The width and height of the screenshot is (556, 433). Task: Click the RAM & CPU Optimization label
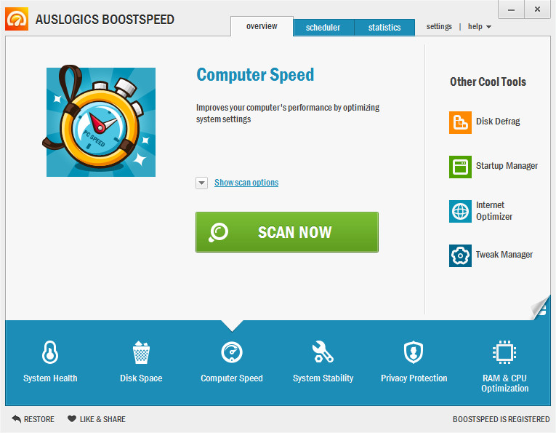point(504,384)
